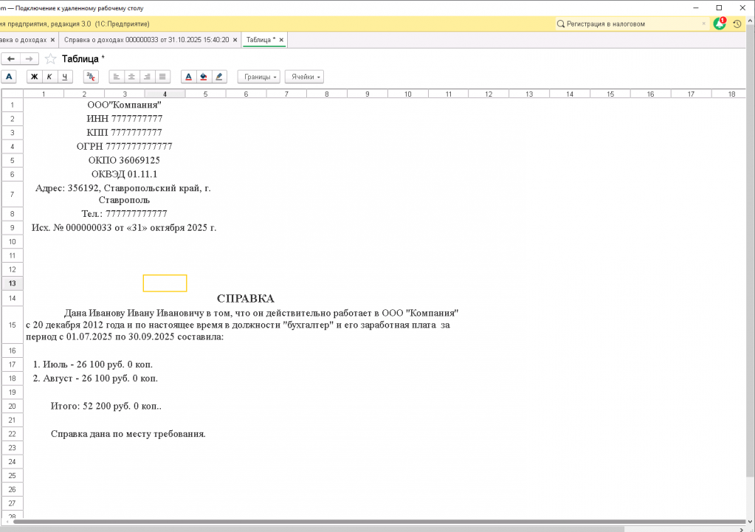
Task: Open the Ячейки dropdown
Action: coord(304,77)
